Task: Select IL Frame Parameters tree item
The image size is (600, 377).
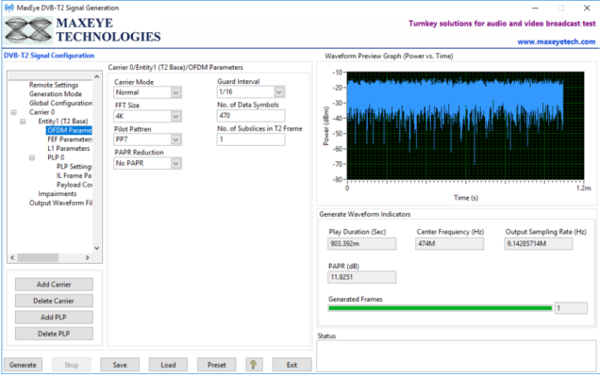Action: tap(75, 175)
